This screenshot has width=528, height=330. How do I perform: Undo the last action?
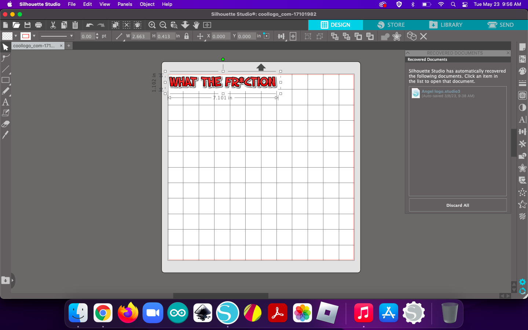[89, 25]
